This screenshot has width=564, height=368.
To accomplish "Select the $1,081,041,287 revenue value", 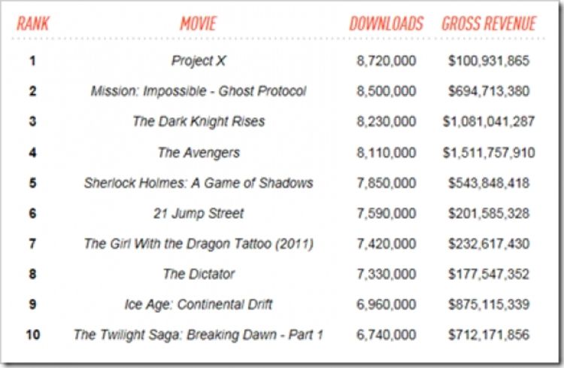I will click(489, 122).
